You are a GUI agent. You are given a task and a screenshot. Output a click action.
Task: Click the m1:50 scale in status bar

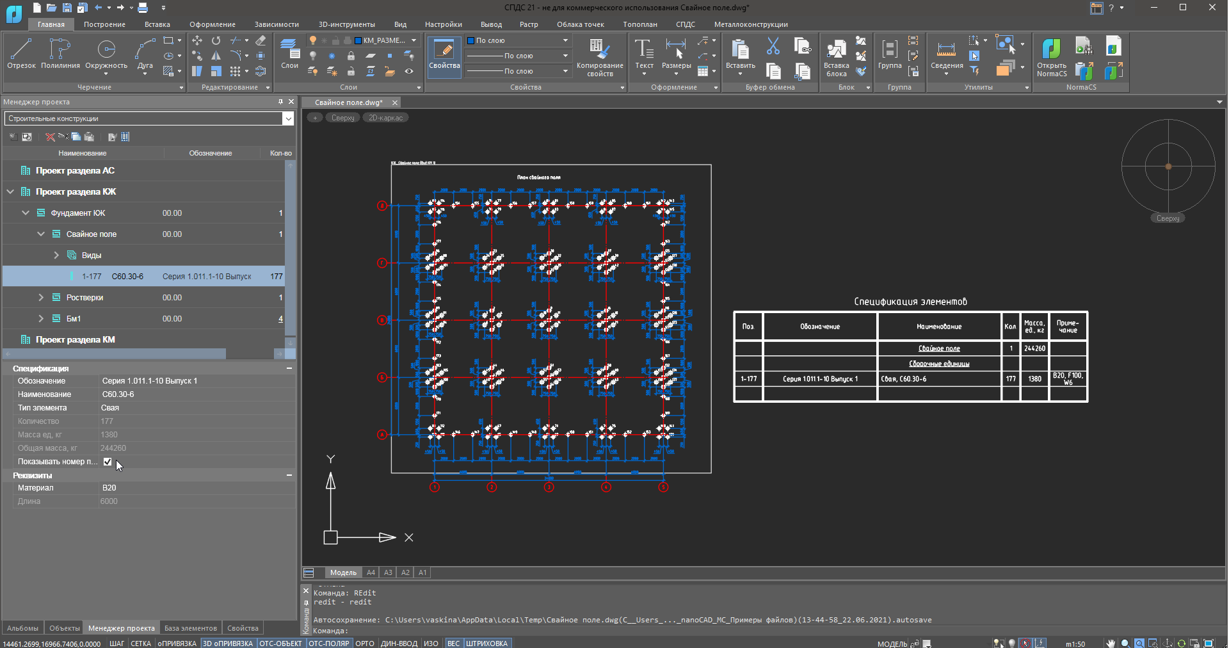(1075, 644)
